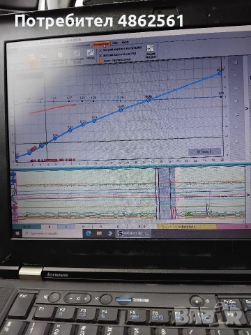This screenshot has height=335, width=251.
Task: Open the blue app icon next to File Explorer
Action: point(110,233)
